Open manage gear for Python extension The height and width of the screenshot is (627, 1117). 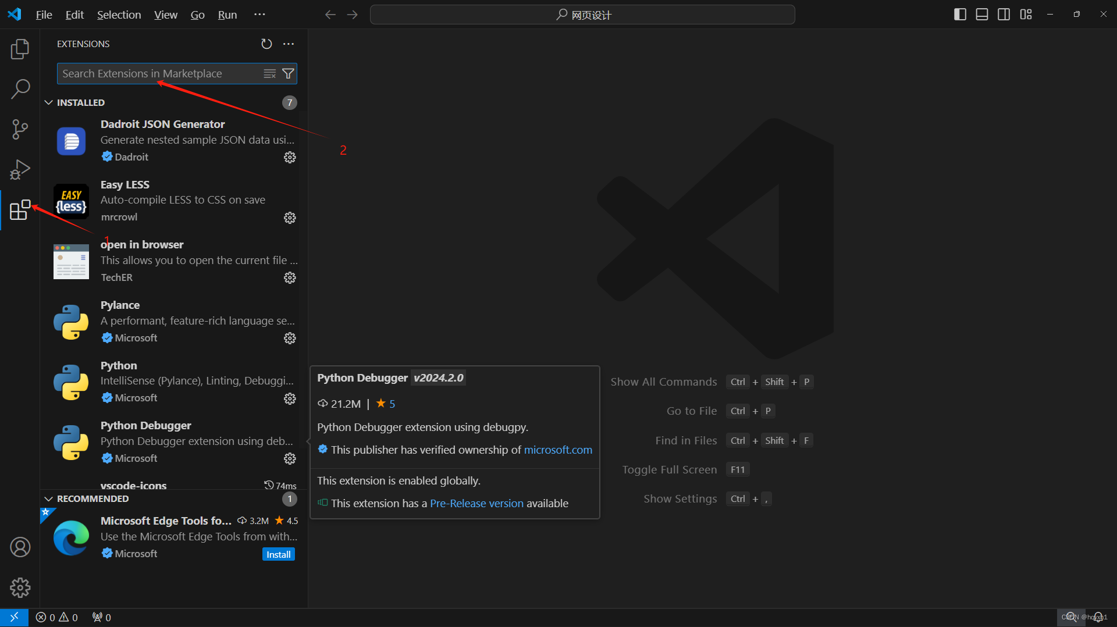click(290, 398)
